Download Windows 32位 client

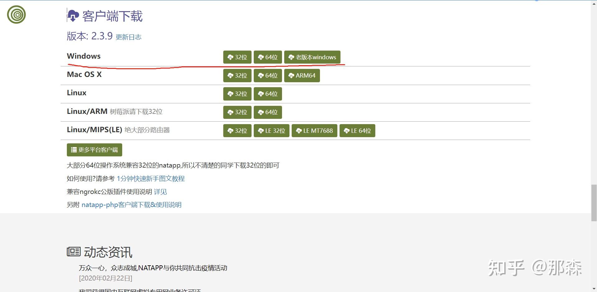point(237,57)
